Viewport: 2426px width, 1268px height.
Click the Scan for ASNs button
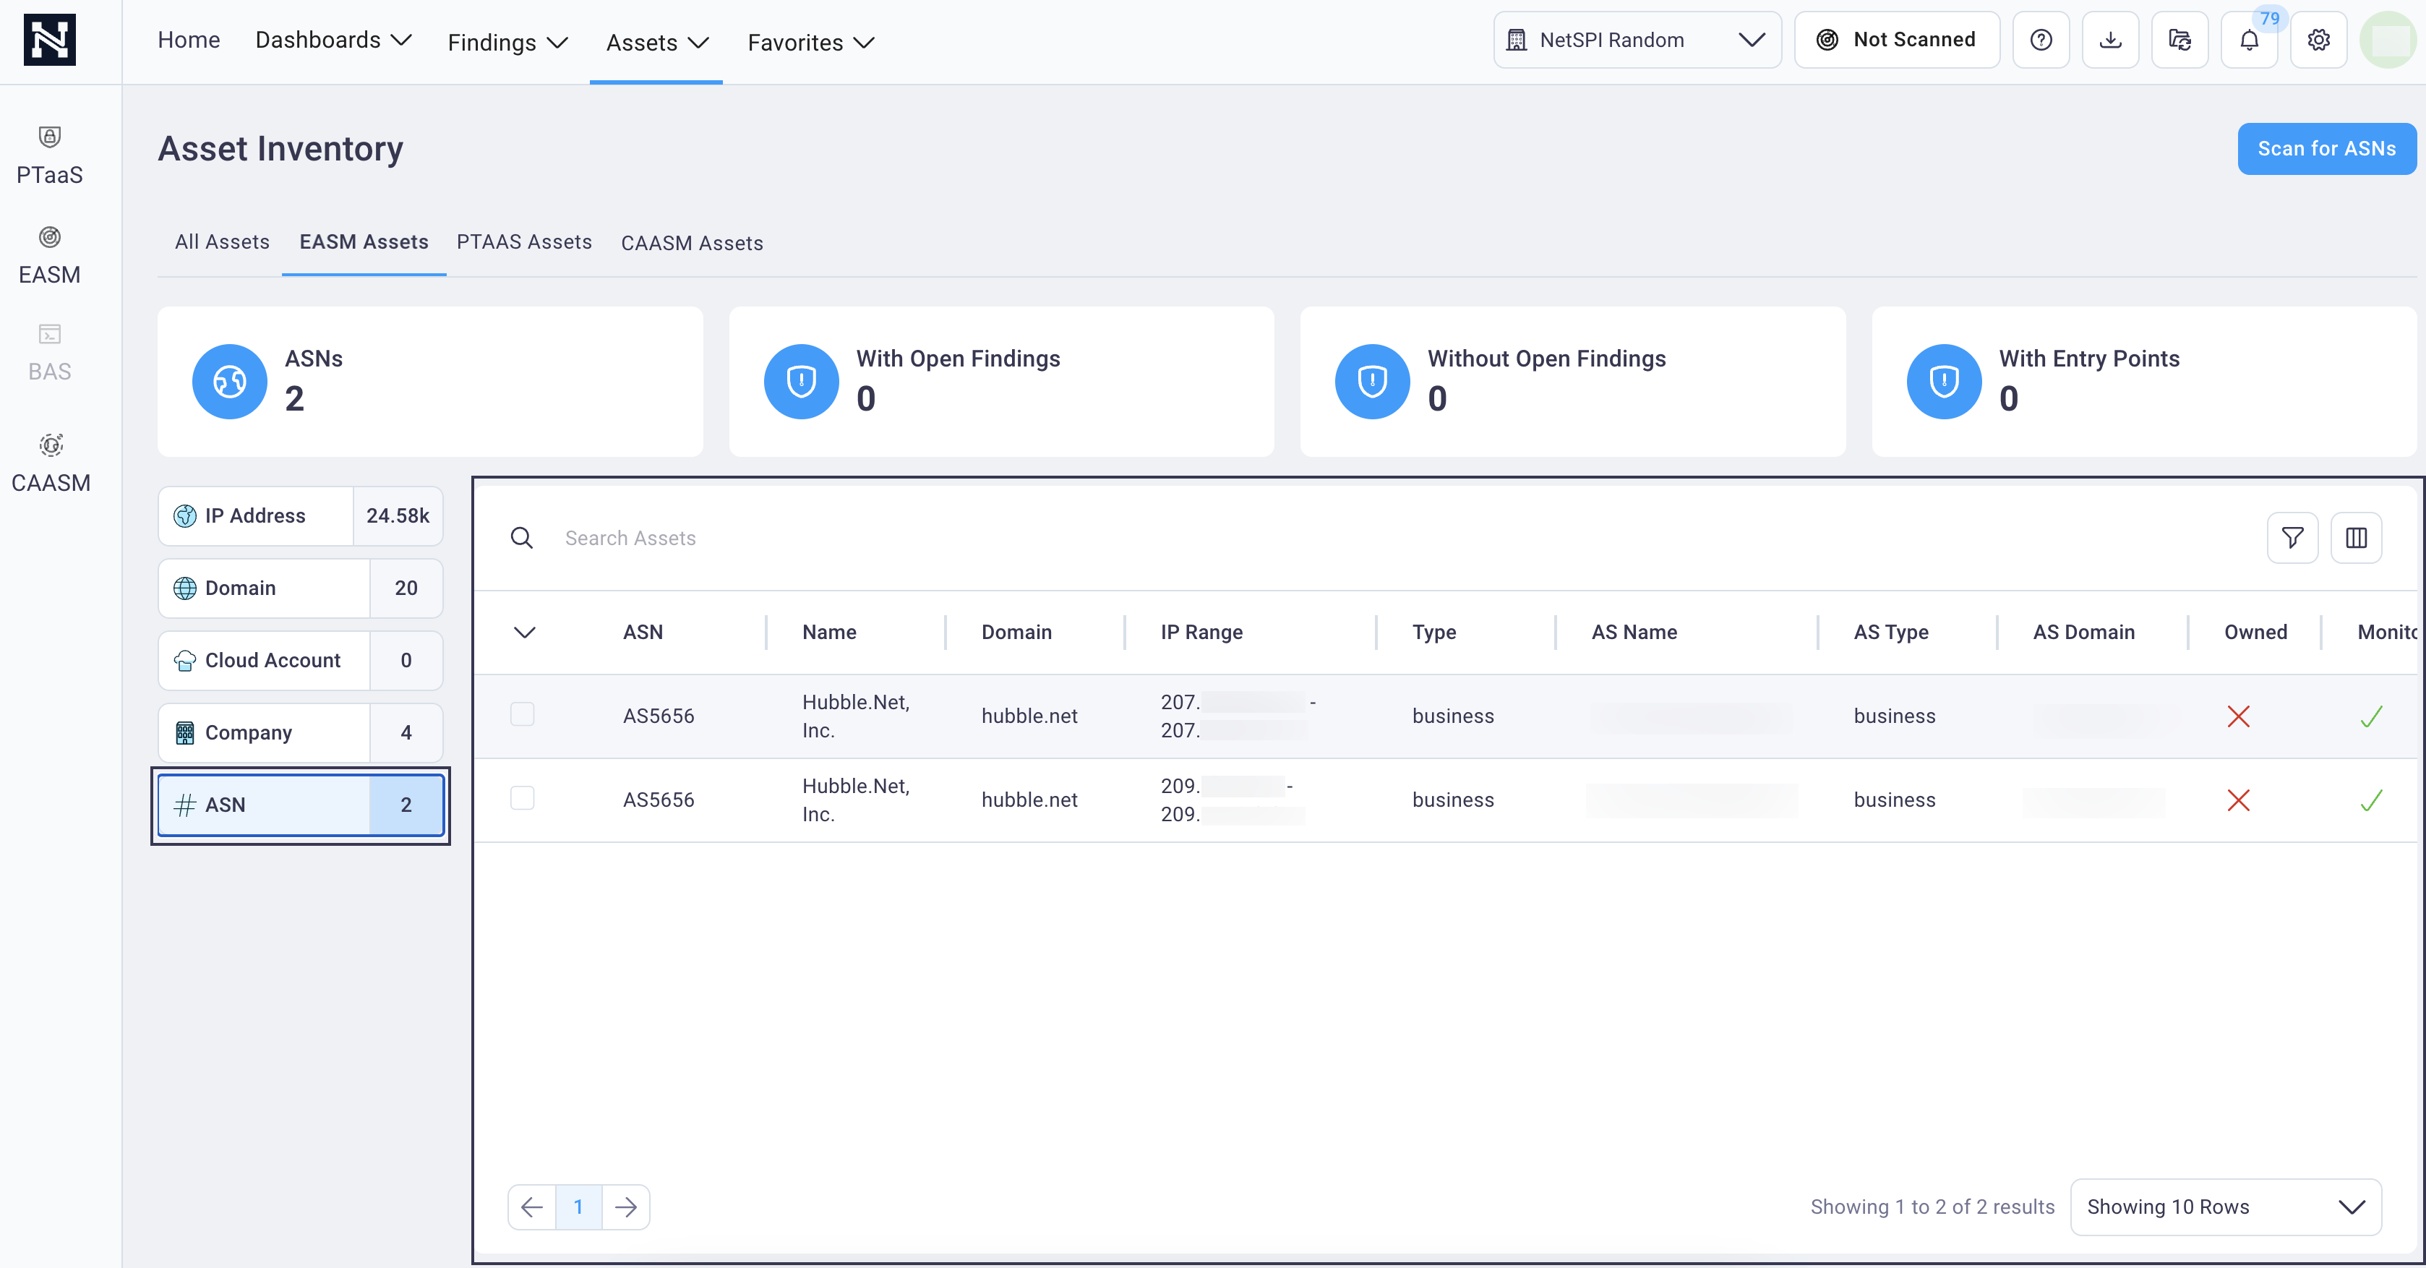coord(2323,147)
